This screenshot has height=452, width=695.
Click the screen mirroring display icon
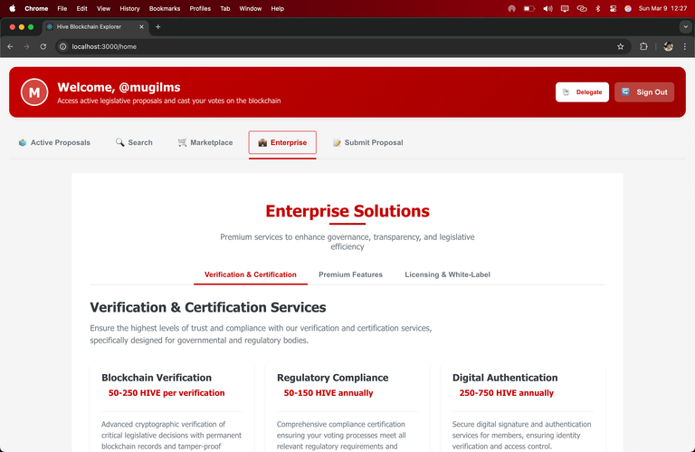(x=565, y=8)
